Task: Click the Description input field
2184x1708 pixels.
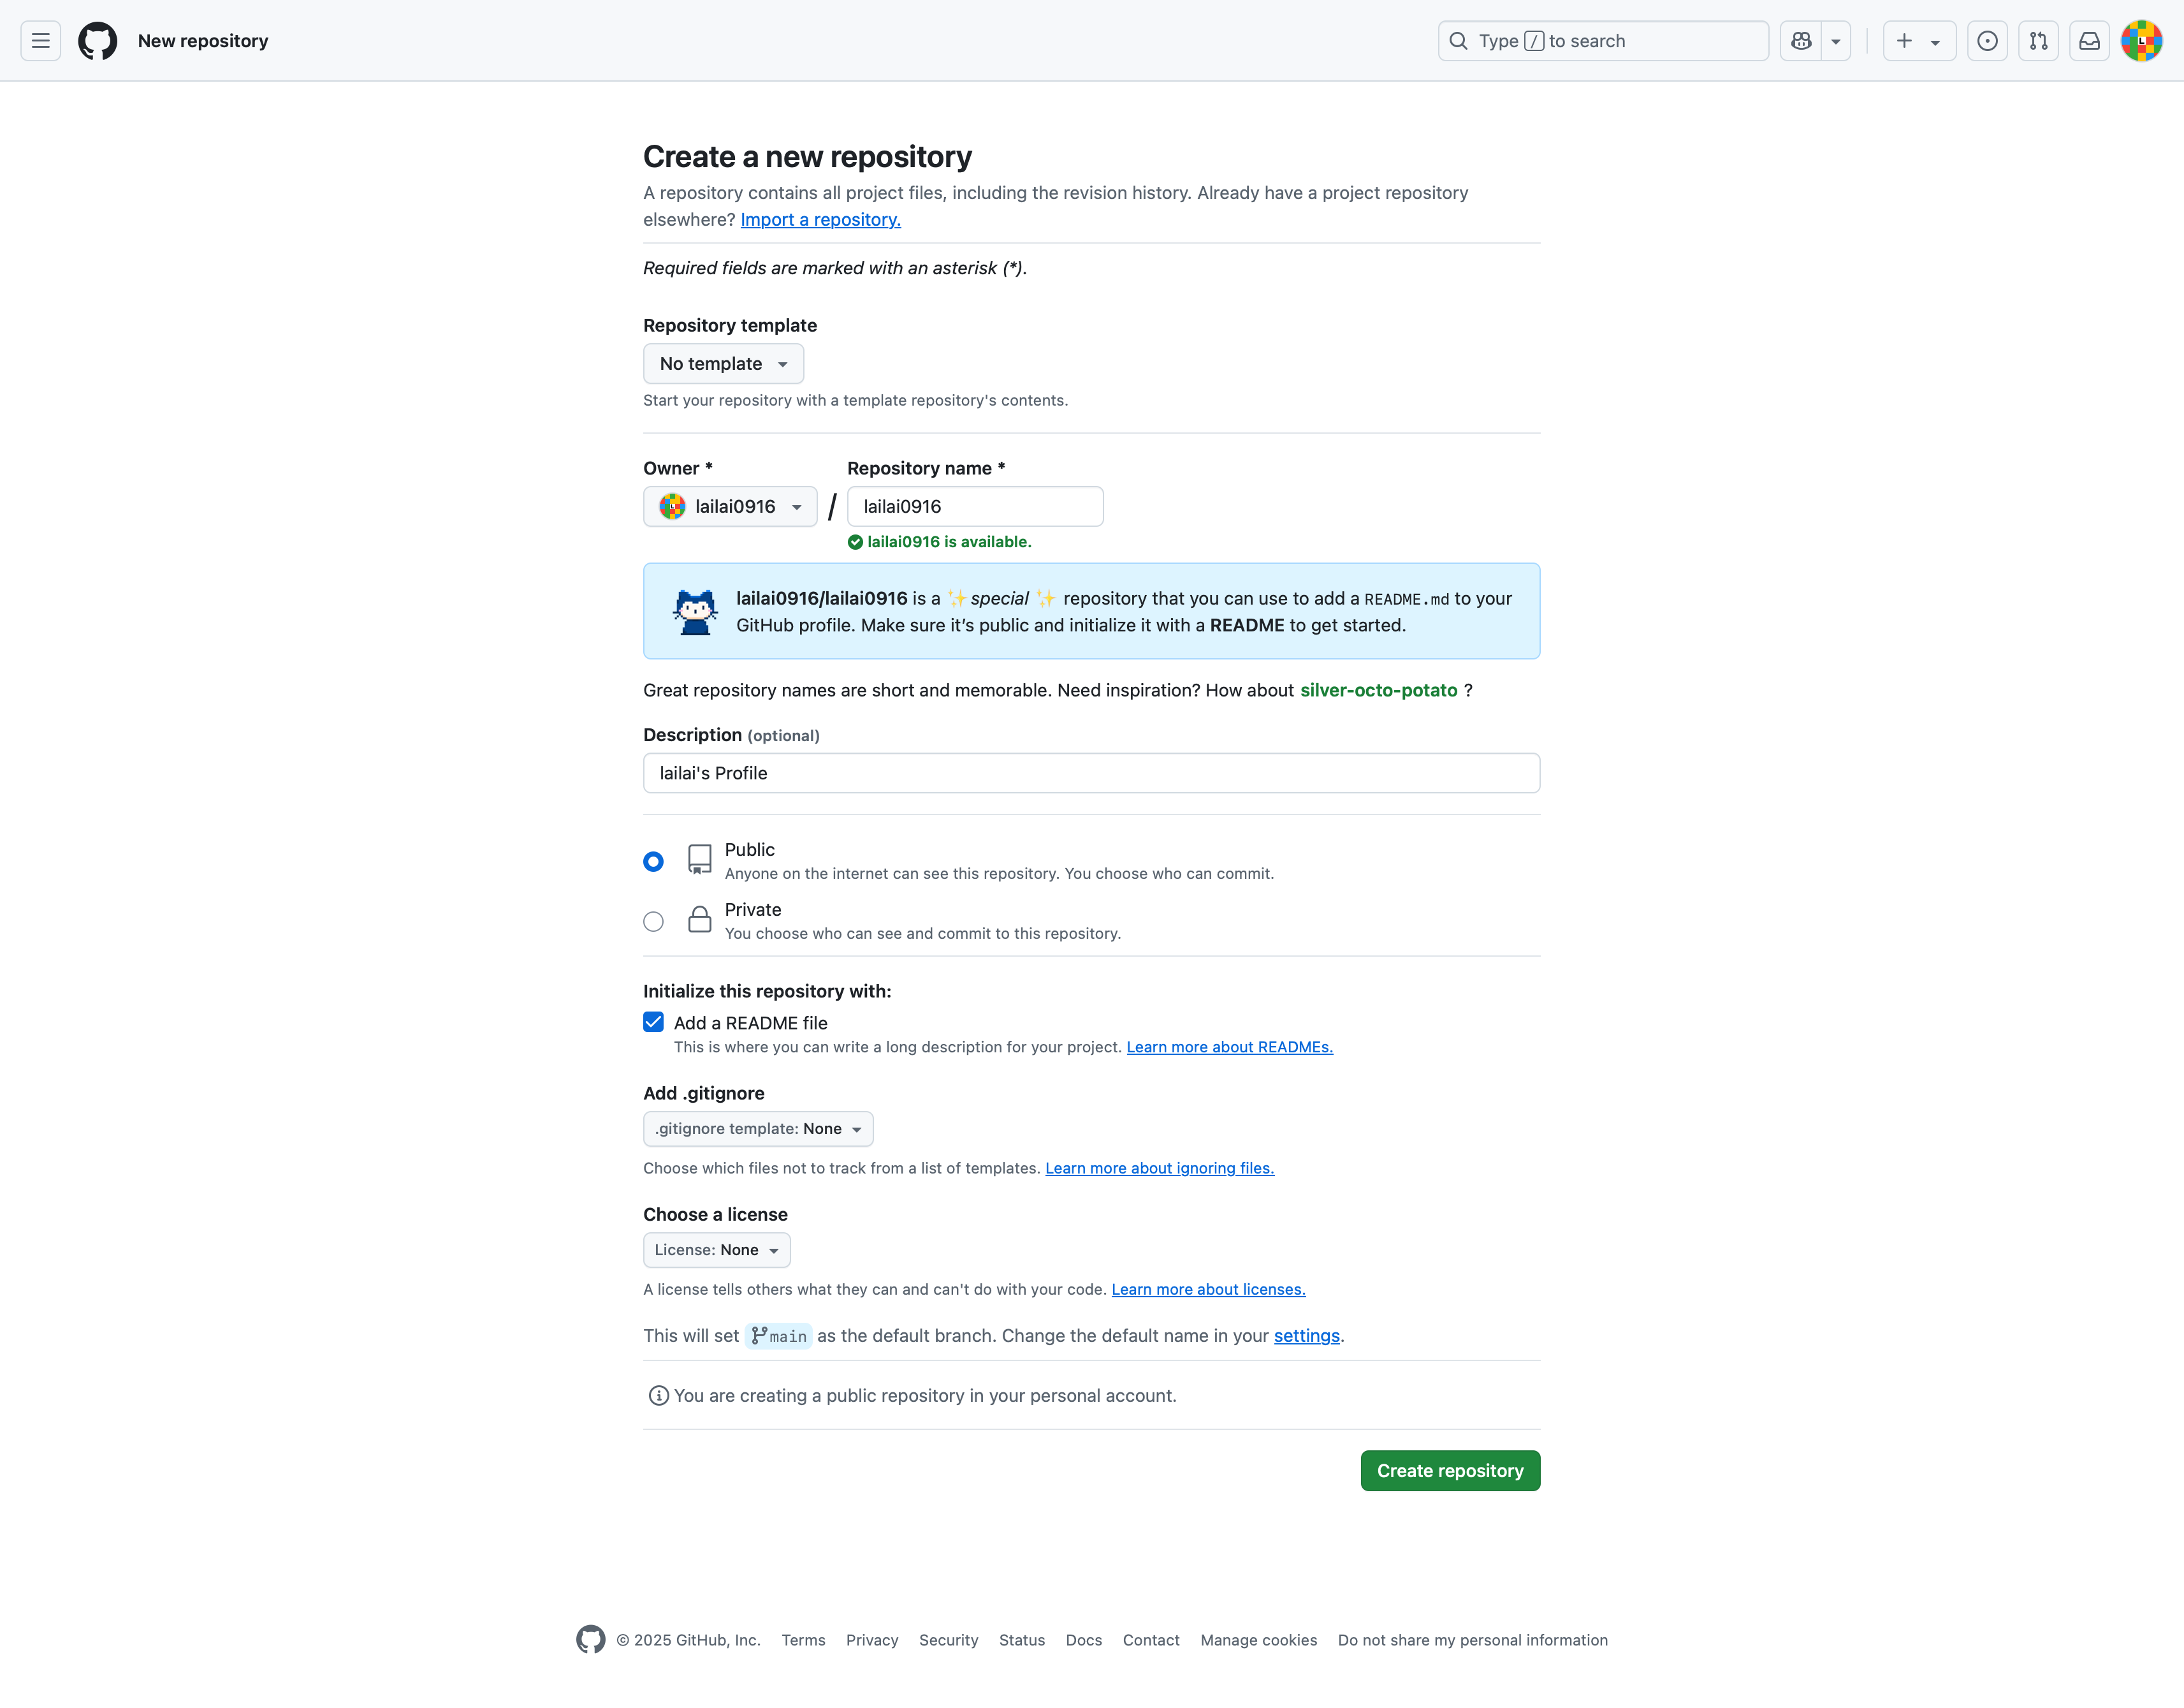Action: coord(1091,774)
